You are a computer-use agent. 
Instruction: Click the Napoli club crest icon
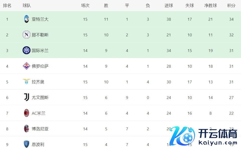[x=26, y=35]
